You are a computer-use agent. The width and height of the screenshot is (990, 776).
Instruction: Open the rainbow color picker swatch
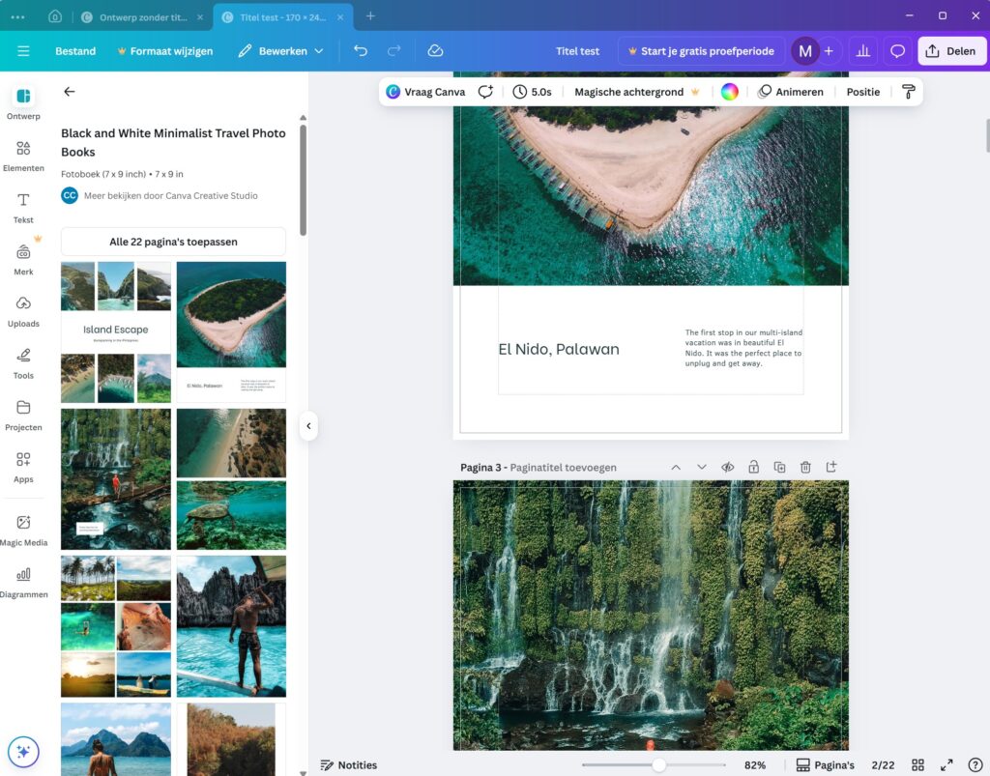730,92
